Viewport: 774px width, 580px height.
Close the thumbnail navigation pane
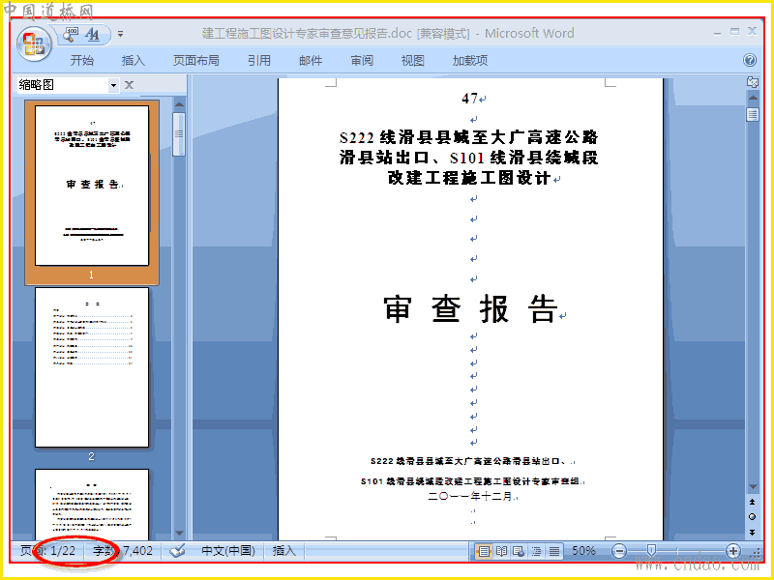pos(130,85)
